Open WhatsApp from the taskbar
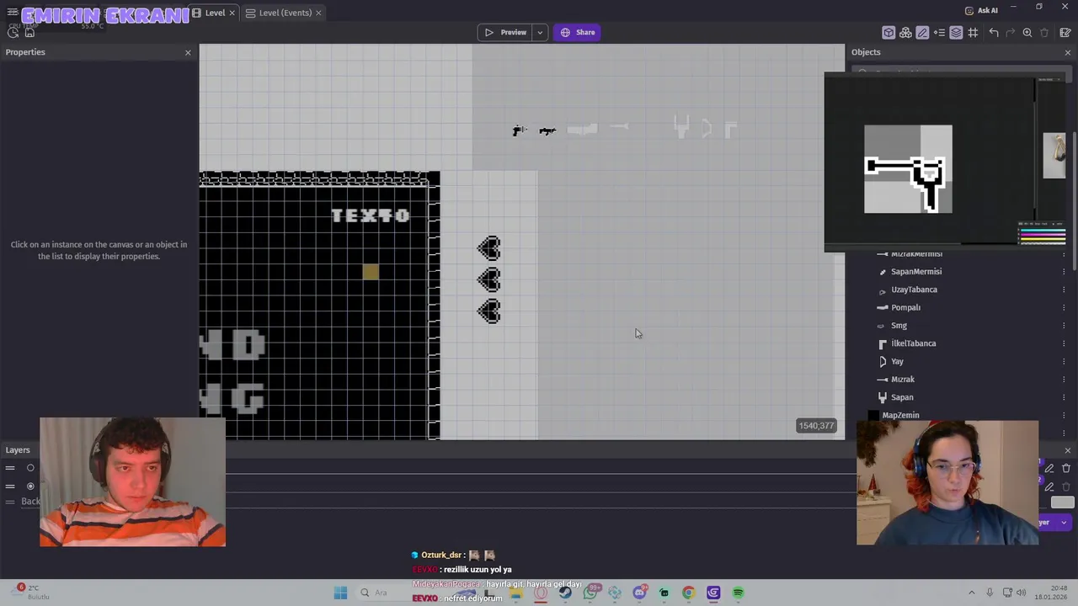 pyautogui.click(x=590, y=593)
